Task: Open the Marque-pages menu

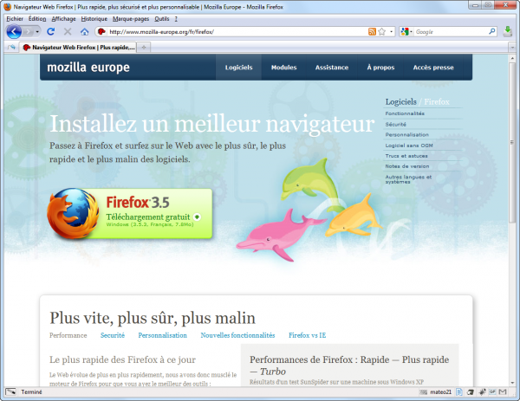Action: pos(131,19)
